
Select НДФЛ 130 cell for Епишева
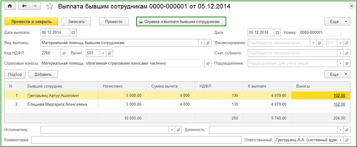219,104
